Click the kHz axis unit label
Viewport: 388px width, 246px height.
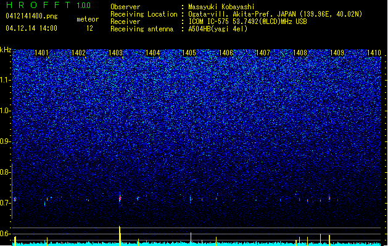point(6,50)
